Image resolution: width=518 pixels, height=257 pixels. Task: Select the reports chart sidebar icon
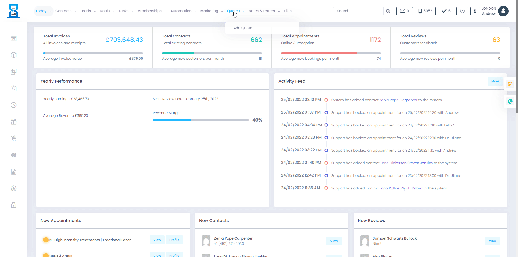pyautogui.click(x=13, y=172)
